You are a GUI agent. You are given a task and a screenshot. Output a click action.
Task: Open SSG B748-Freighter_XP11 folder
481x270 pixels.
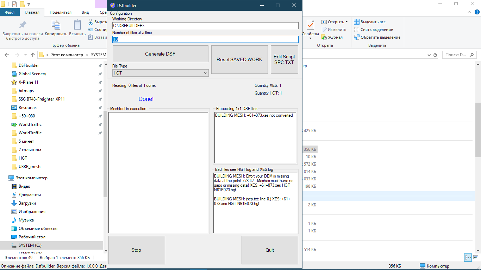(42, 99)
